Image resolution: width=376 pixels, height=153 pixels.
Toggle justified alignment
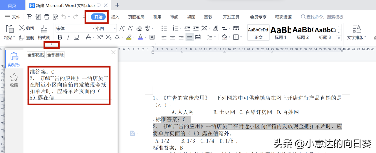(189, 37)
